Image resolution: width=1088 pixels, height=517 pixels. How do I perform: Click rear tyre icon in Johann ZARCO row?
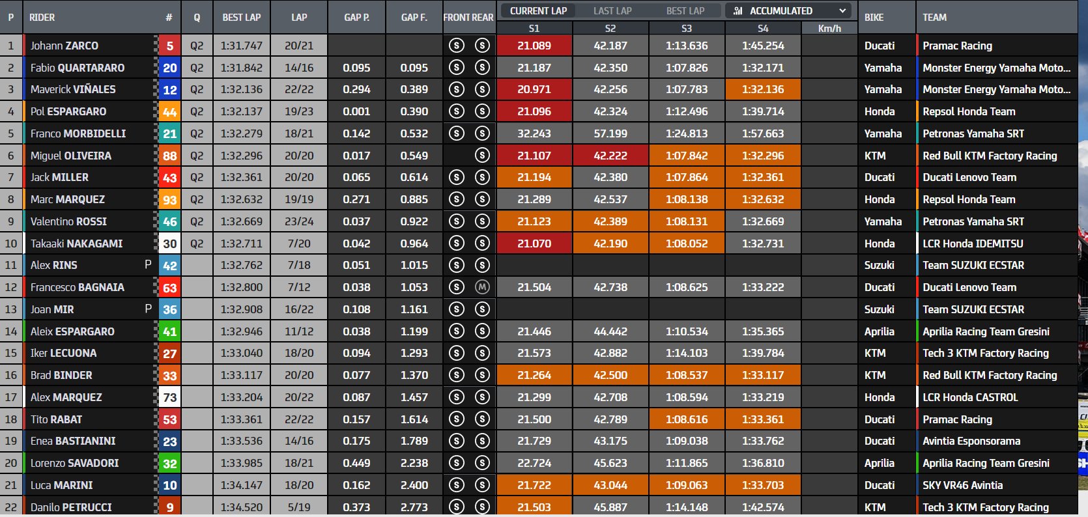coord(482,46)
